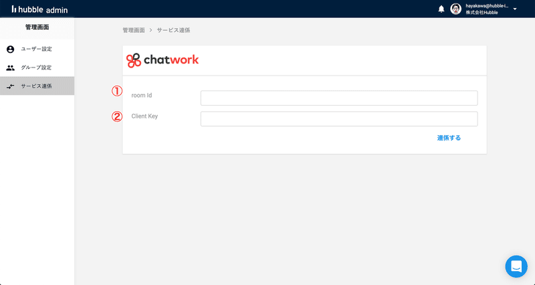Click the Client Key label
Screen dimensions: 535x285
coord(144,116)
